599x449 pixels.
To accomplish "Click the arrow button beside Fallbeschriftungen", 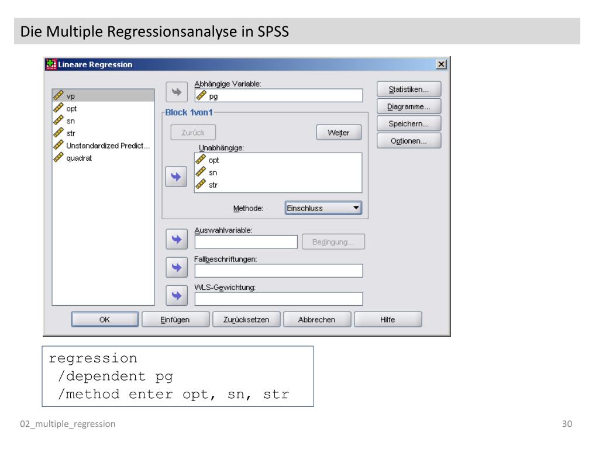I will (177, 267).
